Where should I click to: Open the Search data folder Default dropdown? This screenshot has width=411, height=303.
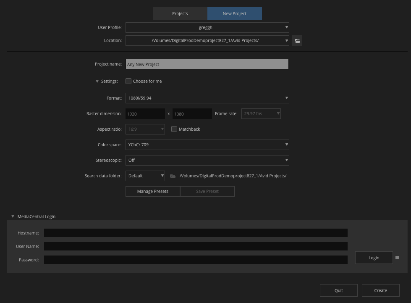coord(145,176)
